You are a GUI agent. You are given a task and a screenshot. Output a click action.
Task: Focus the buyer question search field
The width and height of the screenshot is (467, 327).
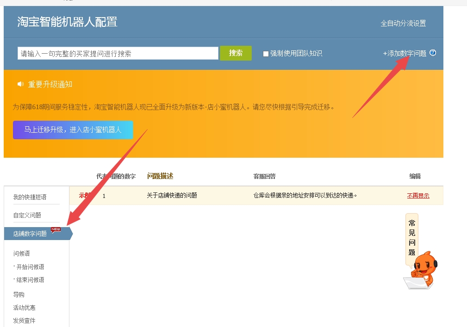(118, 53)
